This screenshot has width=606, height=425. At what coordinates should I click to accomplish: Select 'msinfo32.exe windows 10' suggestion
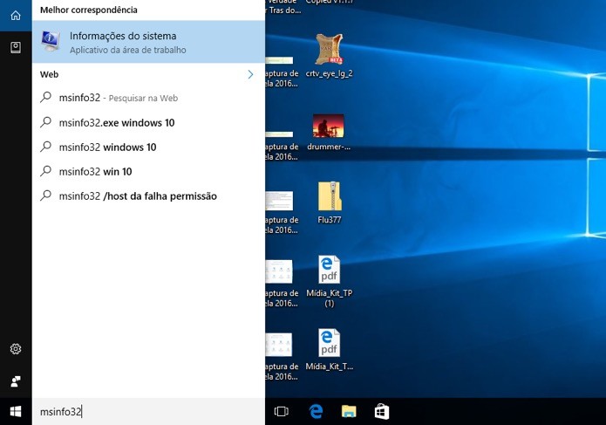(149, 122)
